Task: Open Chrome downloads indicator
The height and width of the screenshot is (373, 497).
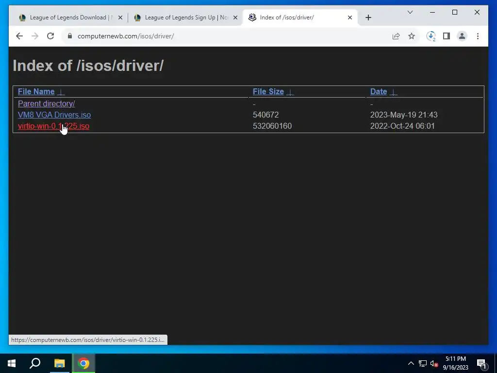Action: (431, 36)
